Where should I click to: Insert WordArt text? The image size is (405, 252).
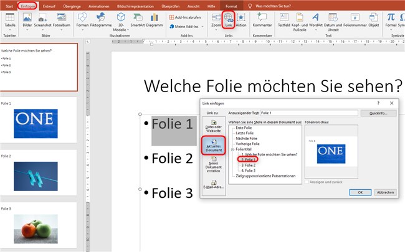click(x=316, y=21)
